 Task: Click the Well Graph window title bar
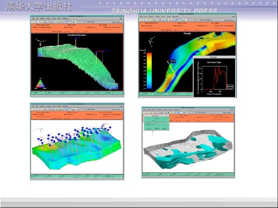click(x=214, y=57)
